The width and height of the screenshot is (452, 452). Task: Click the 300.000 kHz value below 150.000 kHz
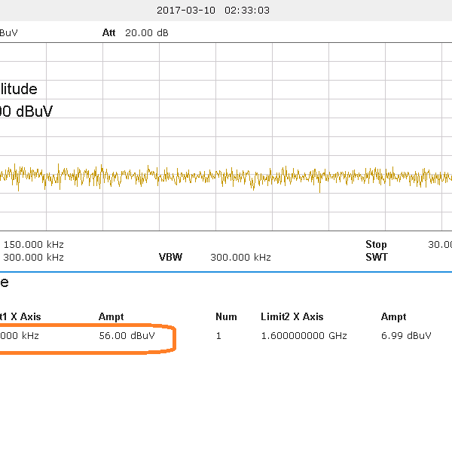pos(34,257)
